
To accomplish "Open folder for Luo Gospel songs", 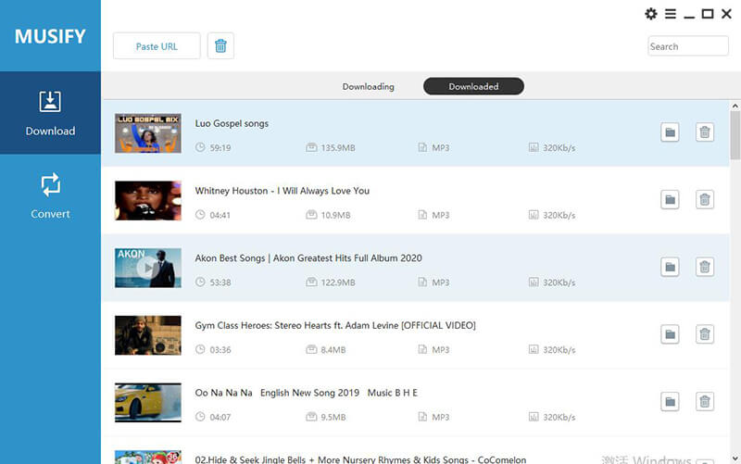I will [x=670, y=132].
